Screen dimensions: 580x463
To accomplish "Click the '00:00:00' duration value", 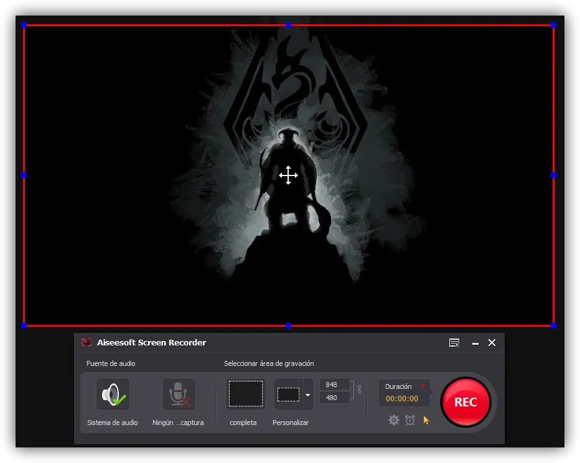I will 402,399.
